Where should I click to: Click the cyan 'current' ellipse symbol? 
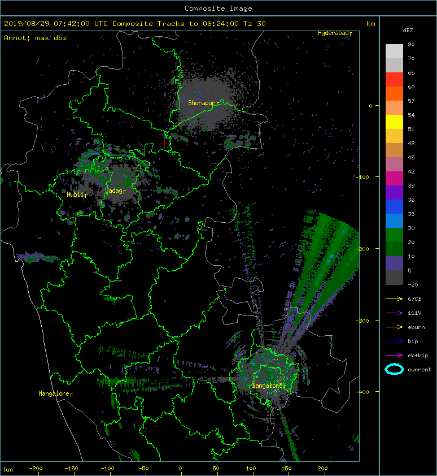click(394, 370)
